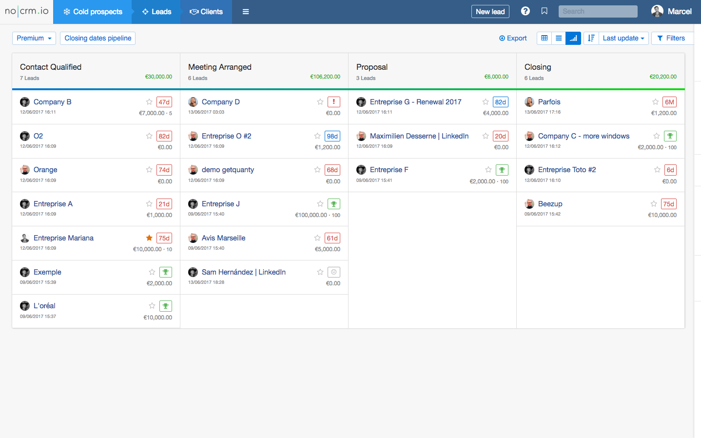Screen dimensions: 701x438
Task: Star the Orange lead
Action: [x=149, y=170]
